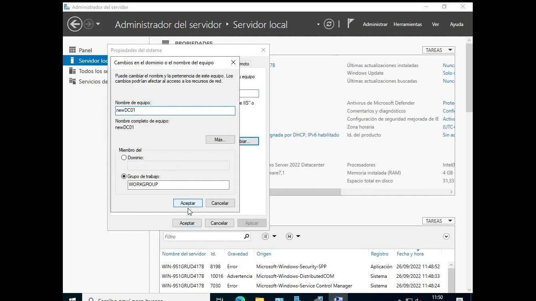The image size is (536, 301).
Task: Click the save query disk icon
Action: (x=289, y=237)
